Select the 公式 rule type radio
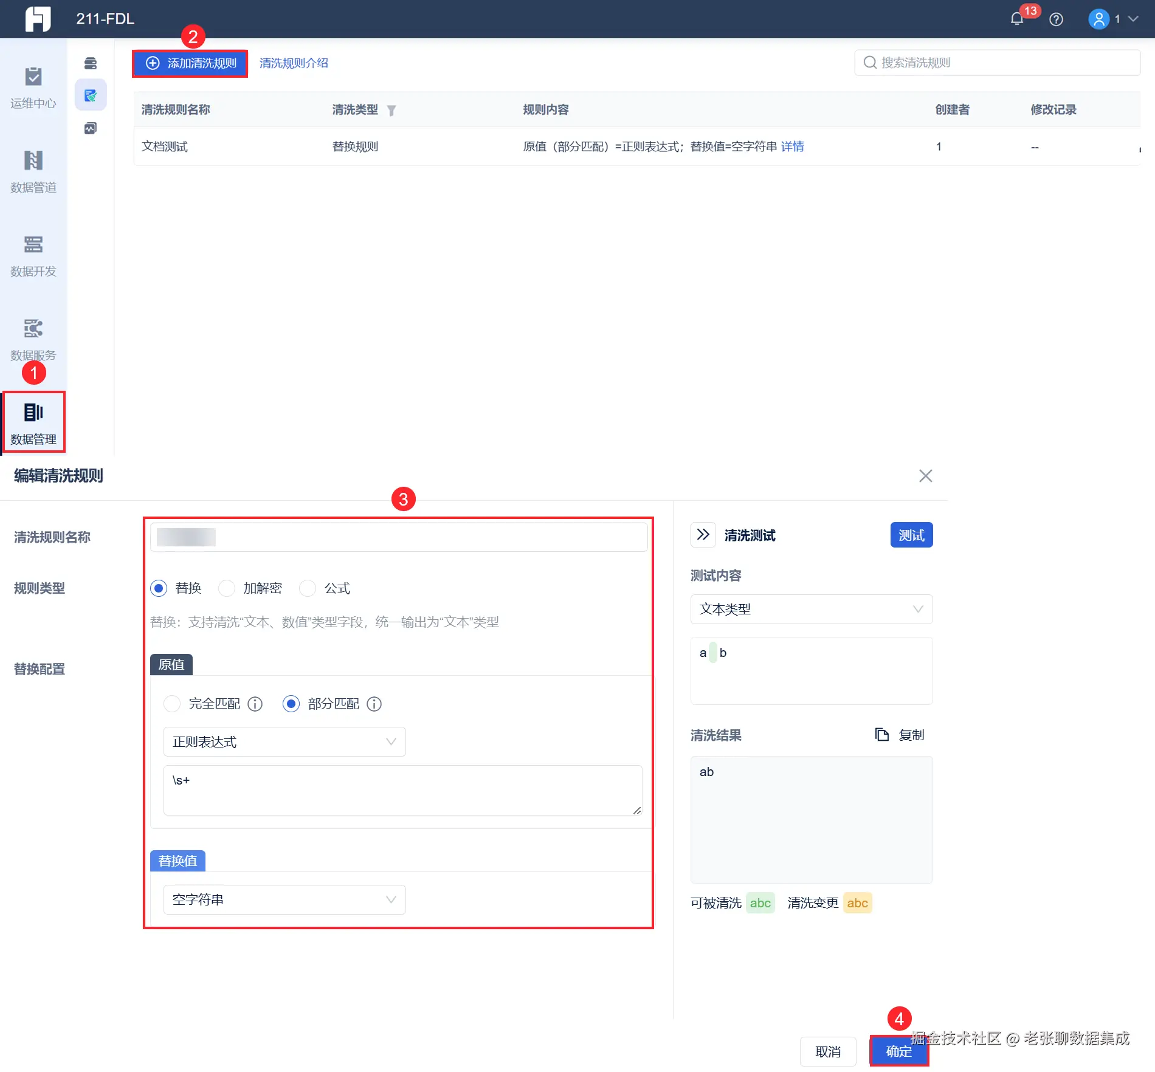The width and height of the screenshot is (1155, 1072). pyautogui.click(x=308, y=588)
